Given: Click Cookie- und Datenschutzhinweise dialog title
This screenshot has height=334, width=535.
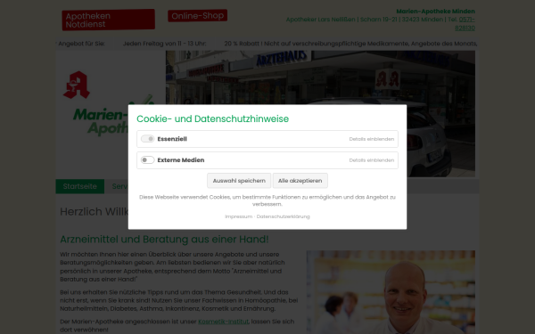Looking at the screenshot, I should (212, 118).
